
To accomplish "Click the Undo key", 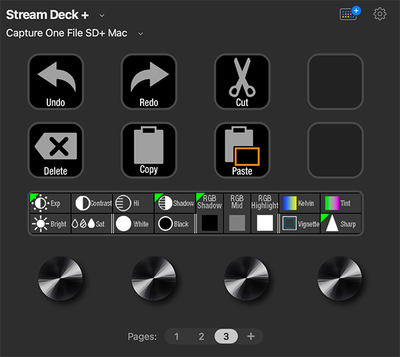I will pos(55,81).
